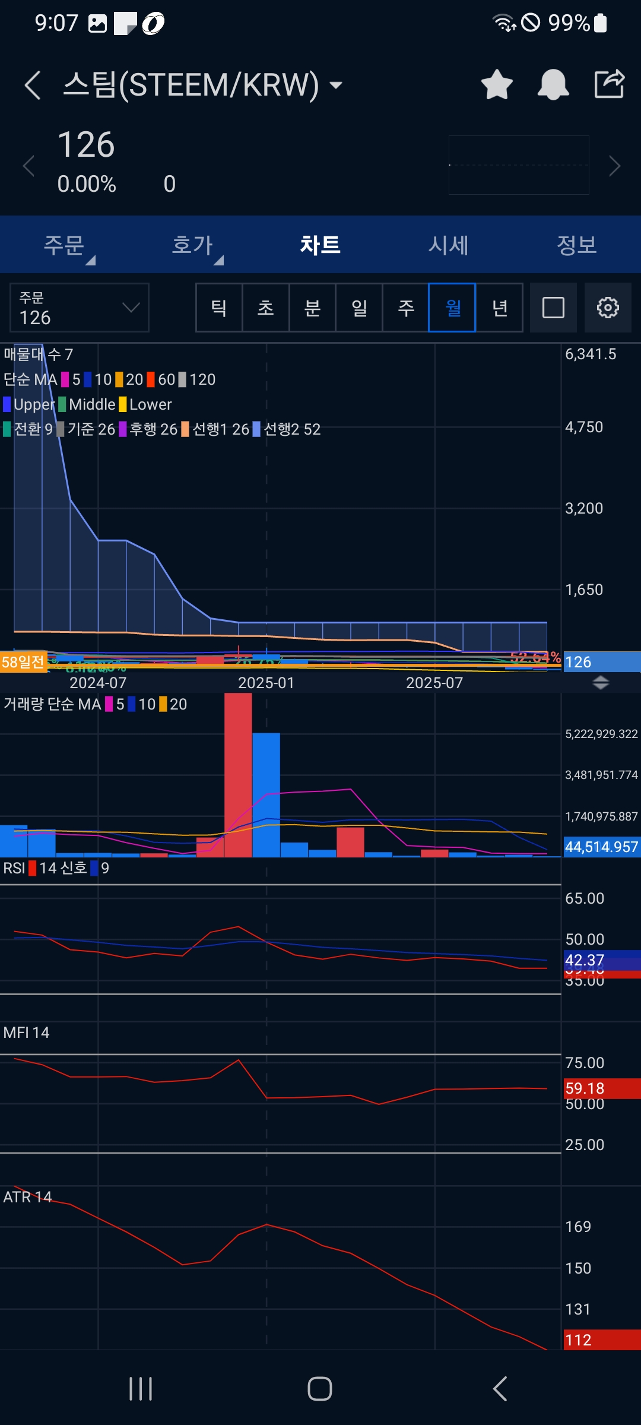Tap the 전환 9 Ichimoku legend entry
Image resolution: width=641 pixels, height=1425 pixels.
click(x=28, y=429)
